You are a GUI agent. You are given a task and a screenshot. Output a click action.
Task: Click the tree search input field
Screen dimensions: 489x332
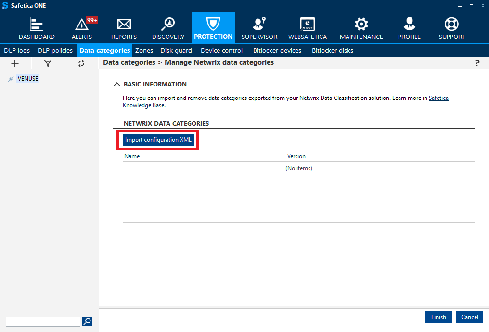(43, 321)
